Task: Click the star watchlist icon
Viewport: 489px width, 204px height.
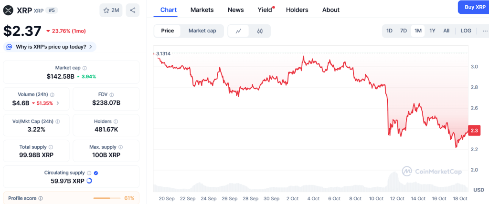Action: coord(106,10)
